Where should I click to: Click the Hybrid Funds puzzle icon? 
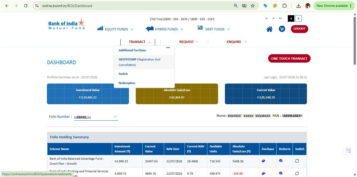[149, 29]
